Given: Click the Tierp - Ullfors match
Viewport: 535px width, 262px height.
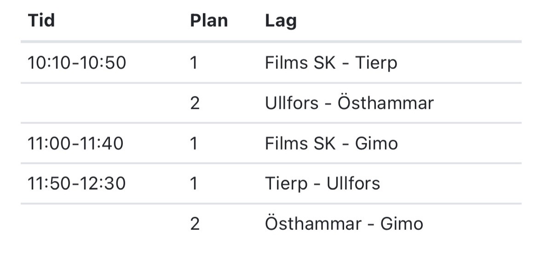Looking at the screenshot, I should 322,184.
